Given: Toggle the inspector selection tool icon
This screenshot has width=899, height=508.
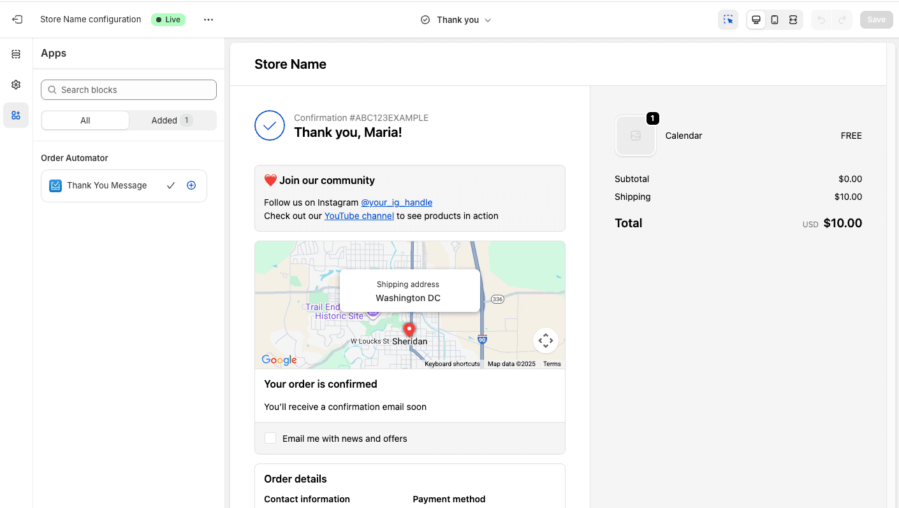Looking at the screenshot, I should point(728,20).
